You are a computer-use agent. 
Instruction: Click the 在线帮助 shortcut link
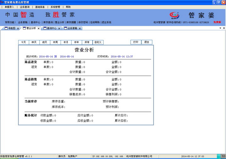[x=94, y=22]
